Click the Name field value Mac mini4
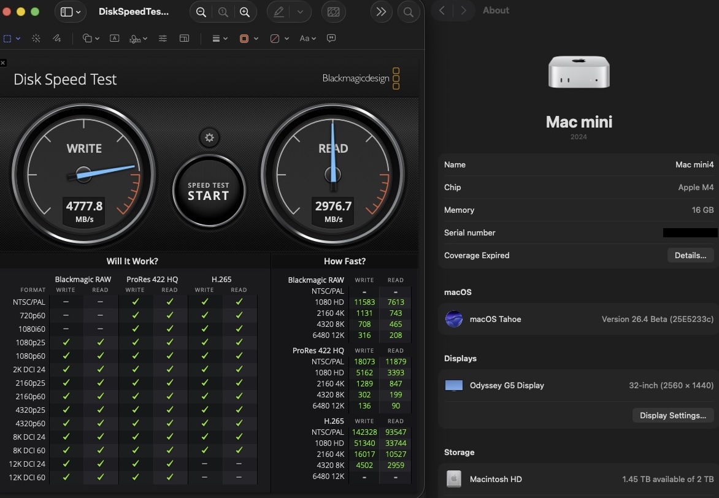This screenshot has height=498, width=719. click(694, 164)
